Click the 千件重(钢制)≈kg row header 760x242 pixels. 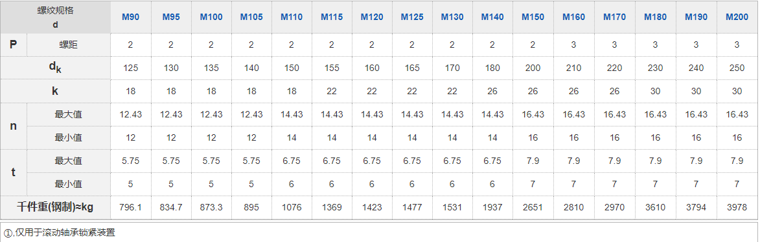coord(55,207)
